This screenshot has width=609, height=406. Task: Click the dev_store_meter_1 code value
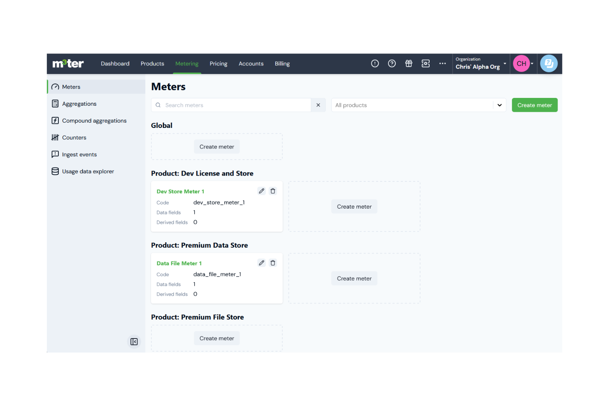219,202
